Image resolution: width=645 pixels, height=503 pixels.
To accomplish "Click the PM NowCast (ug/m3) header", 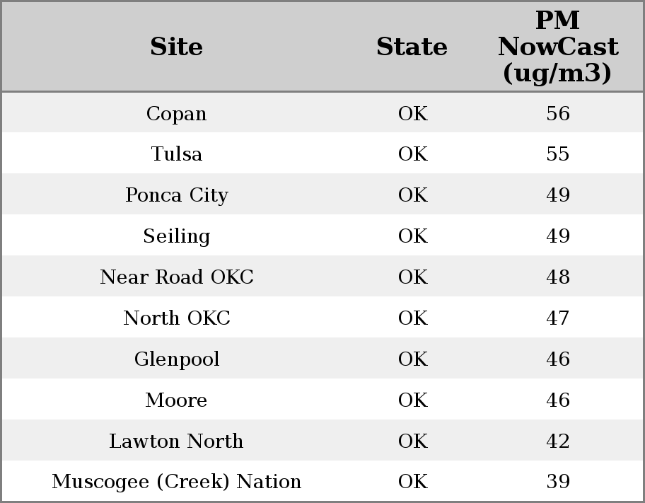I will (x=557, y=47).
